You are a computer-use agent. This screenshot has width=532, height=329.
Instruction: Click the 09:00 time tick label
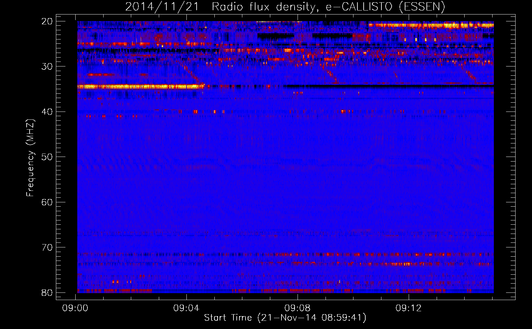click(x=75, y=308)
